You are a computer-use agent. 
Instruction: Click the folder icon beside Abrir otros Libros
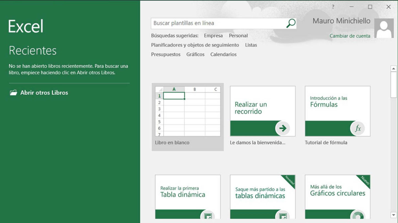point(13,93)
